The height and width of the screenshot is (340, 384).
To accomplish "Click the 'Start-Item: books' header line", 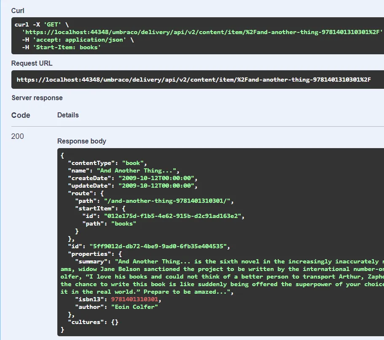I will tap(62, 47).
